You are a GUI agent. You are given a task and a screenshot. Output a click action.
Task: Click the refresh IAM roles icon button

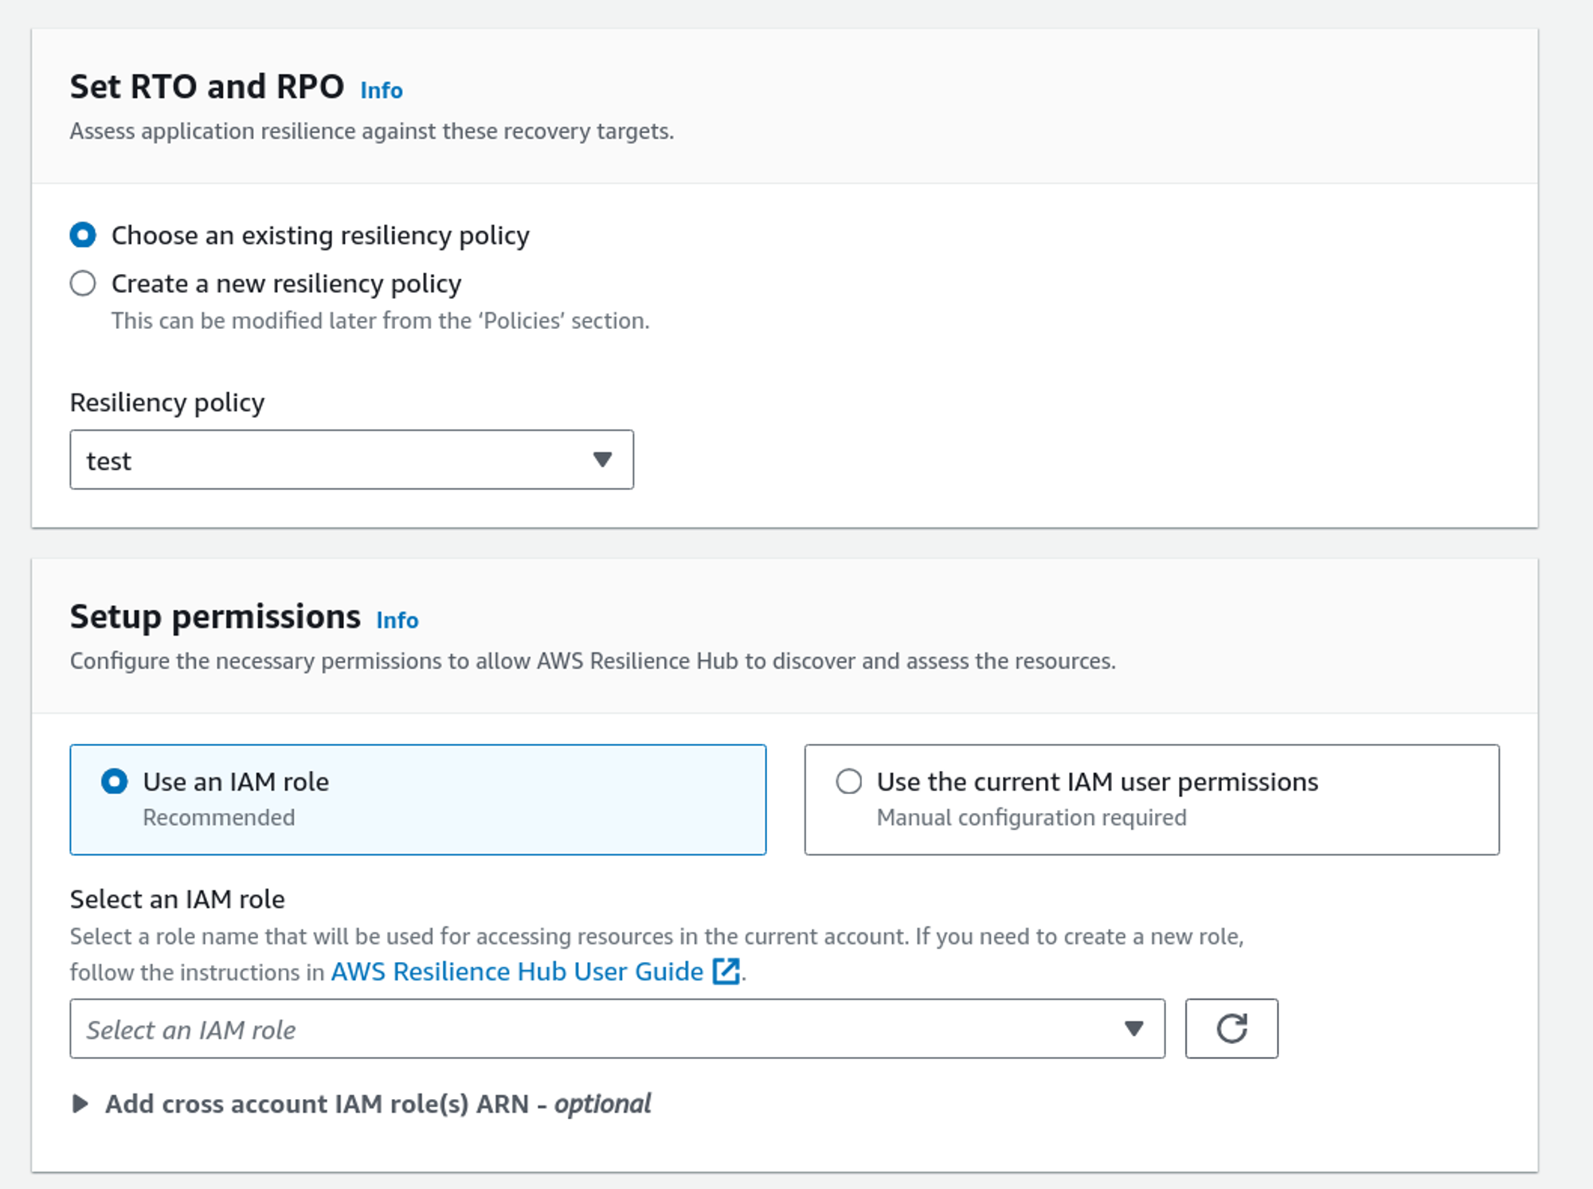[1231, 1028]
